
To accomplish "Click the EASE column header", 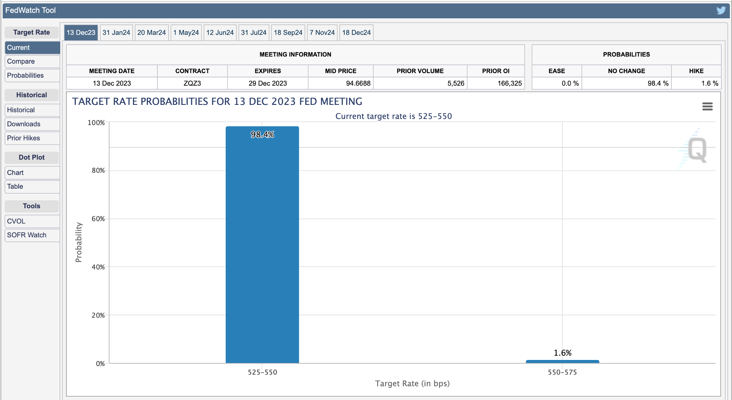I will (557, 71).
